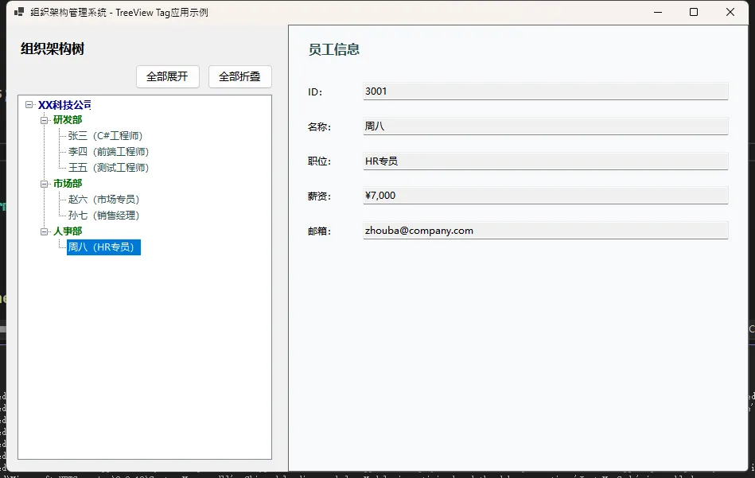Image resolution: width=755 pixels, height=478 pixels.
Task: Select 周八（HR专员）employee node
Action: coord(103,247)
